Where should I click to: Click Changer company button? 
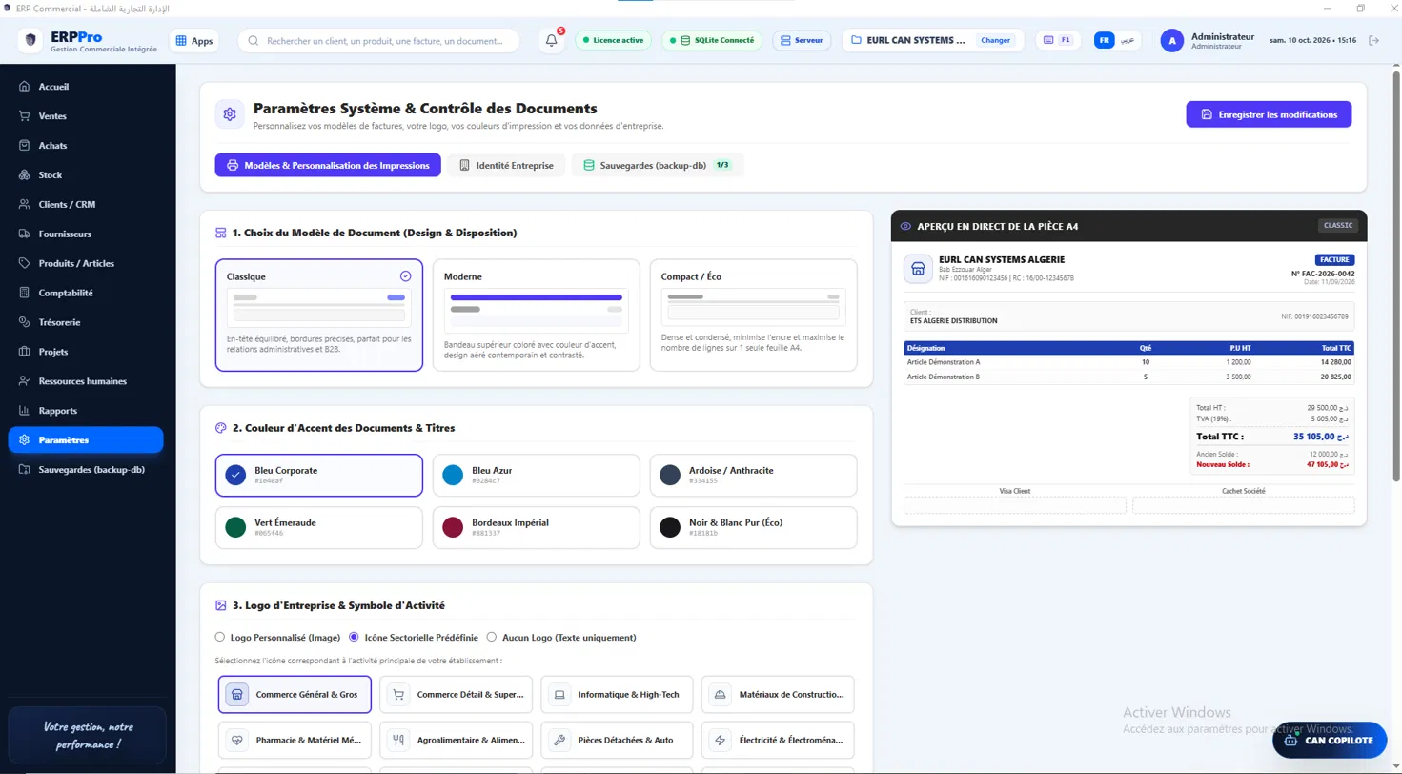click(995, 40)
